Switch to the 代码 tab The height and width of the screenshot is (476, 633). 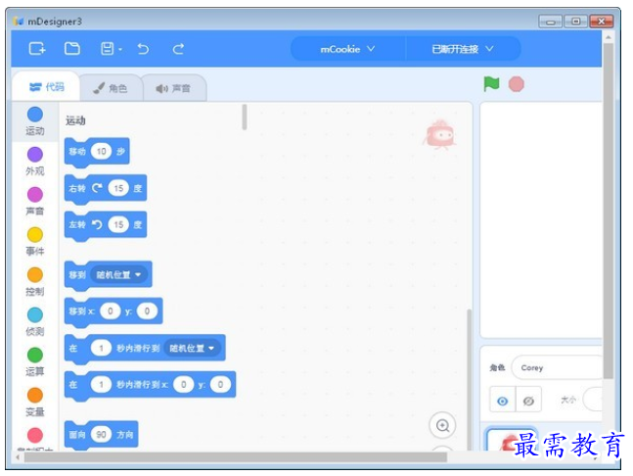click(x=46, y=87)
